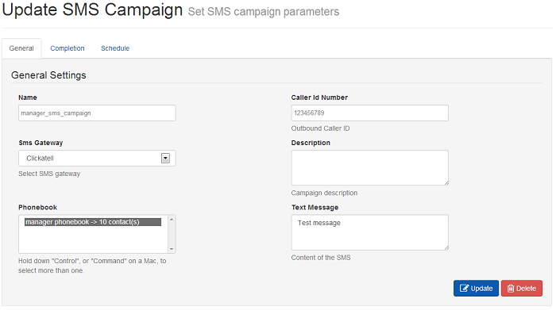Screen dimensions: 556x310
Task: Focus the campaign Name input field
Action: click(97, 113)
